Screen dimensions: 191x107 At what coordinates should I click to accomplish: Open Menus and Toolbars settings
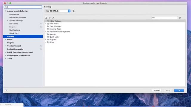click(x=18, y=17)
